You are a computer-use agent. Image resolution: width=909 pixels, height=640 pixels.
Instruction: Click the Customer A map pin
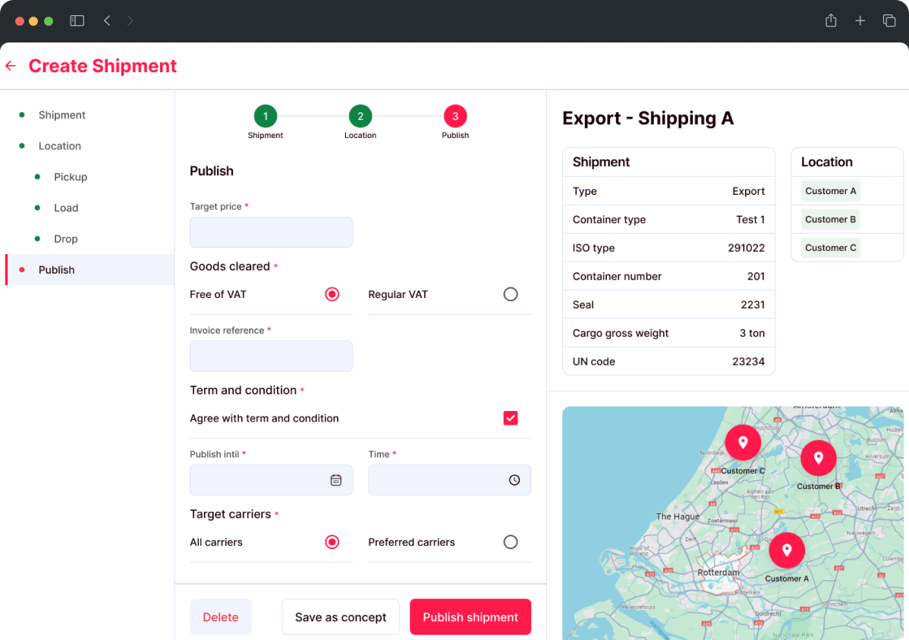(787, 551)
